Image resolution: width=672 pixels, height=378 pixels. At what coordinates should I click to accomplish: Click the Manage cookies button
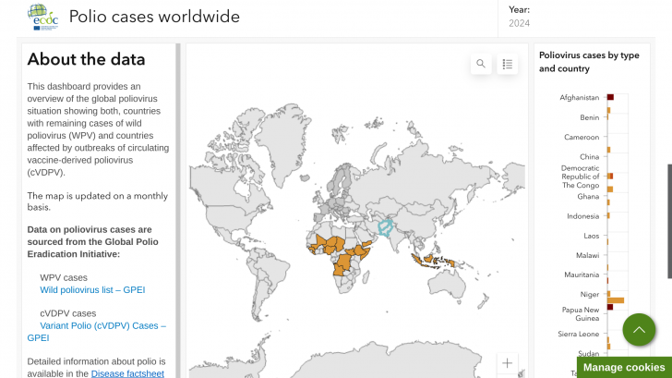[623, 367]
